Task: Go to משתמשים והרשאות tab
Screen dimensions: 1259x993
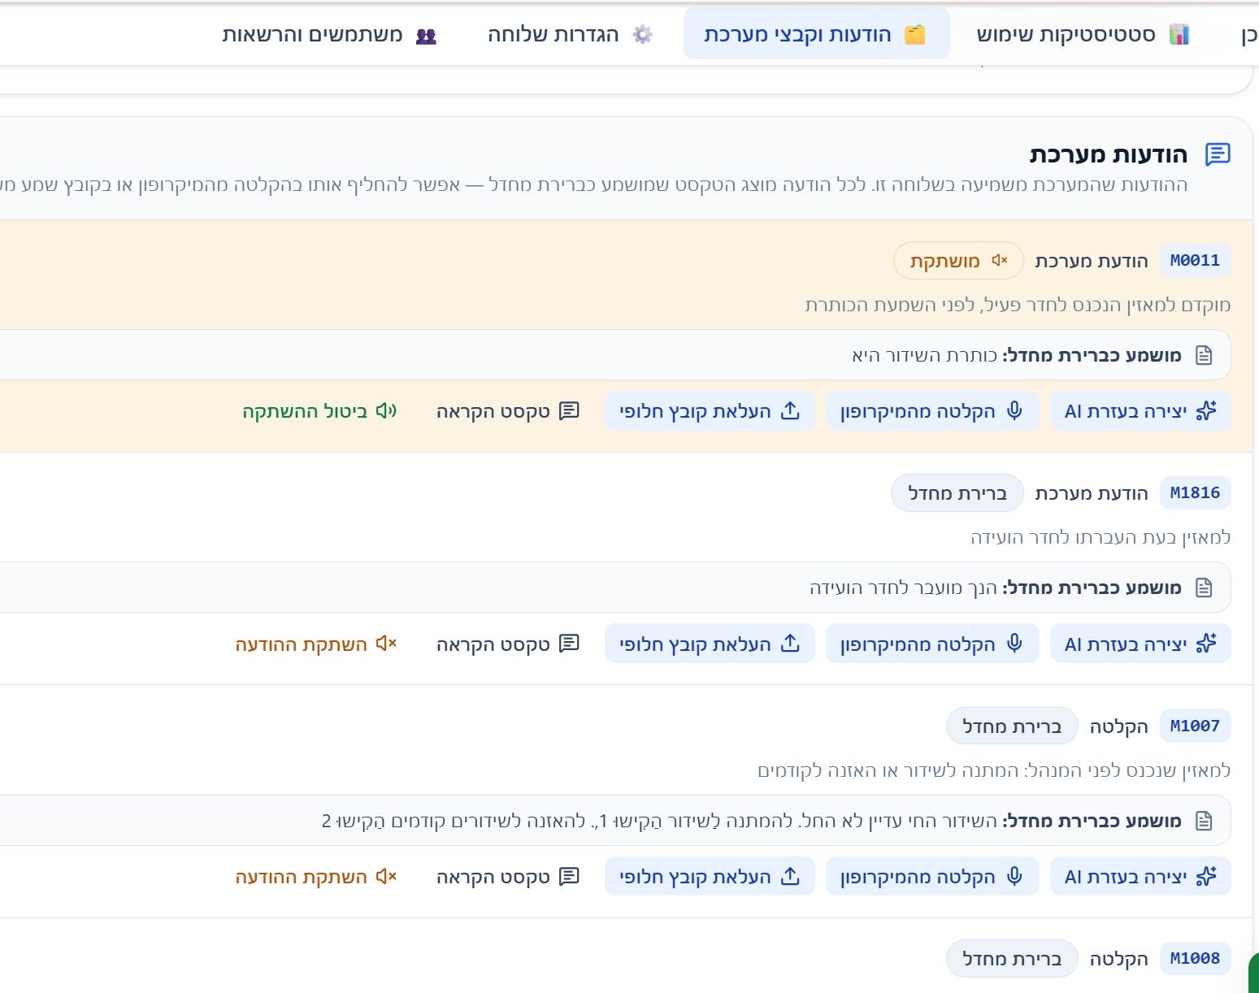Action: point(330,35)
